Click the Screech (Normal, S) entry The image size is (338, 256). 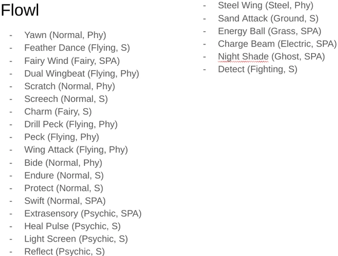(66, 99)
